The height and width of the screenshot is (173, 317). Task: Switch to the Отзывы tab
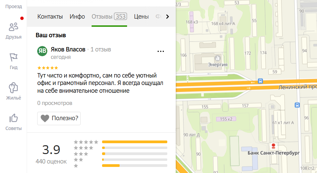[x=109, y=17]
